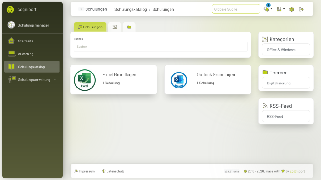Click the RSS-Feed header icon
321x180 pixels.
tap(265, 106)
